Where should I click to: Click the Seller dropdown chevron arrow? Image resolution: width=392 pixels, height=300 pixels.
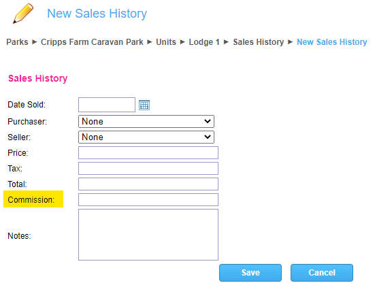(208, 137)
